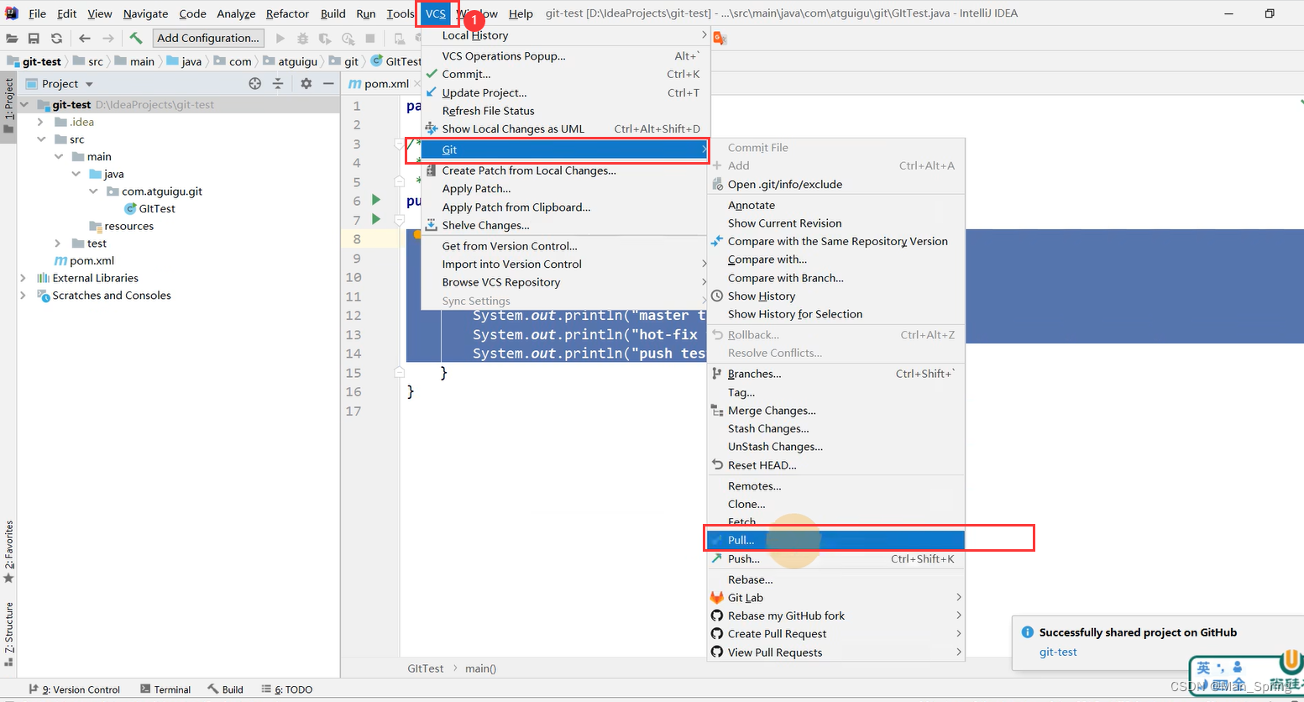Select Pull... in Git submenu
Viewport: 1304px width, 702px height.
[x=835, y=540]
